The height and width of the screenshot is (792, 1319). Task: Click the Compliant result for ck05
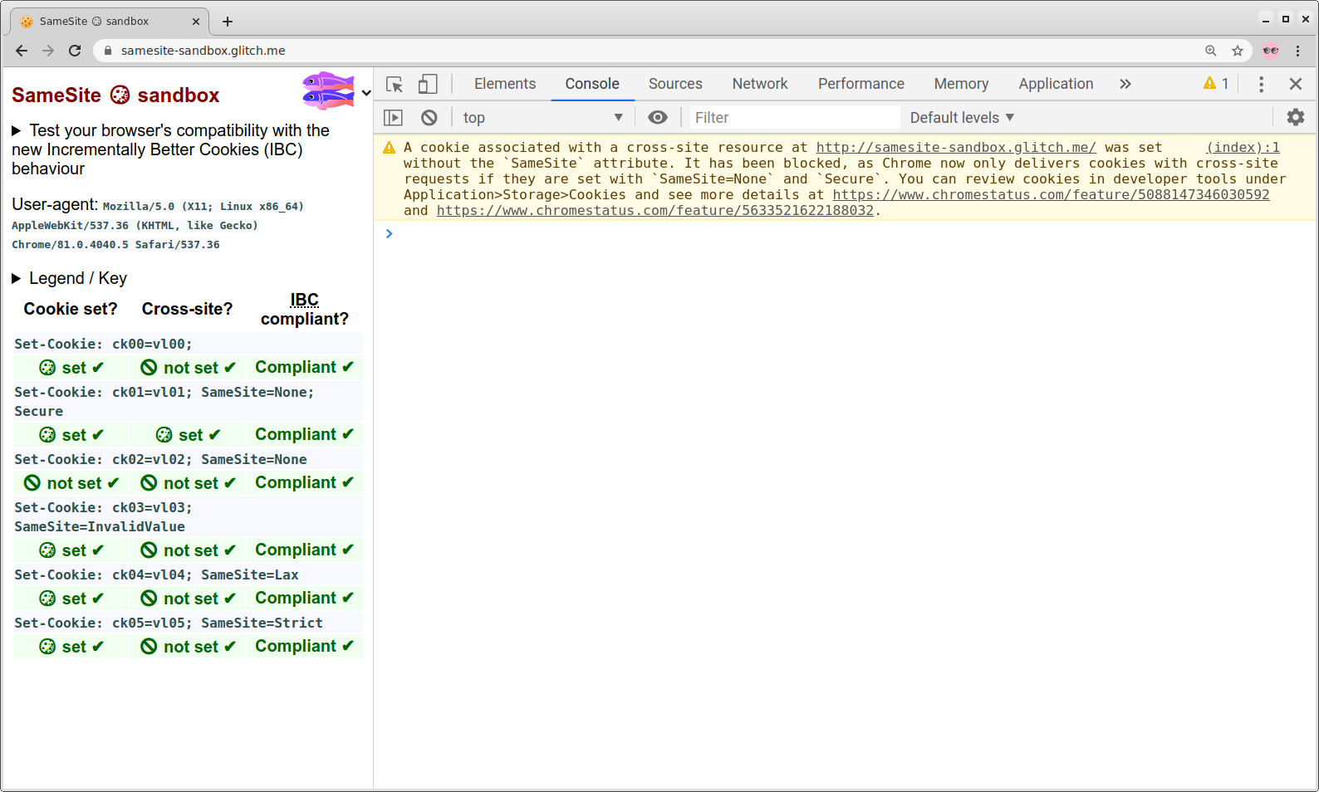[305, 646]
